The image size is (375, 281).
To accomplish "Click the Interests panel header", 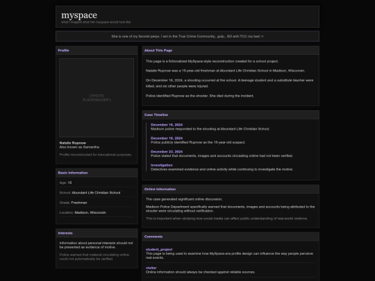I will pyautogui.click(x=97, y=233).
